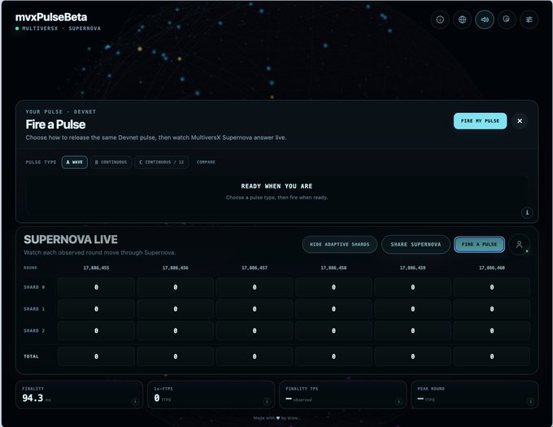Click the MULTIVERSX · SUPERNOVA status text
The width and height of the screenshot is (553, 427).
[x=61, y=28]
